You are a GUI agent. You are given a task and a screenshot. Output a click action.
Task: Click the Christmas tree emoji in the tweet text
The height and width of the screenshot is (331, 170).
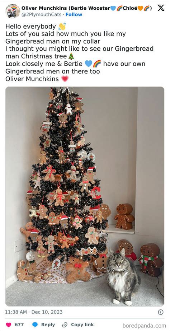tap(71, 56)
